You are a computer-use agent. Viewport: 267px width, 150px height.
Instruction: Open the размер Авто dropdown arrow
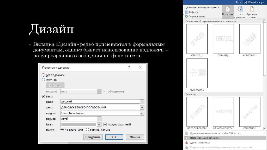(99, 119)
